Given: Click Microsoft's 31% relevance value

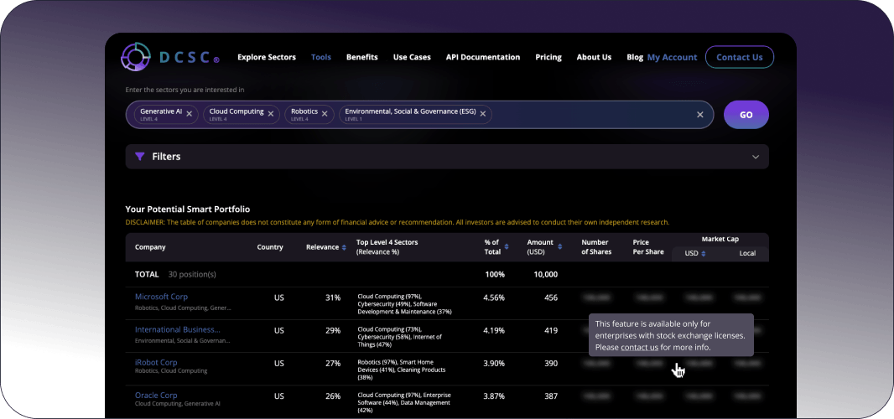Looking at the screenshot, I should click(333, 297).
